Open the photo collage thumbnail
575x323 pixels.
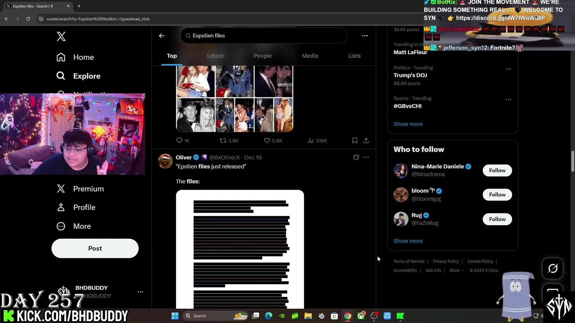(234, 99)
